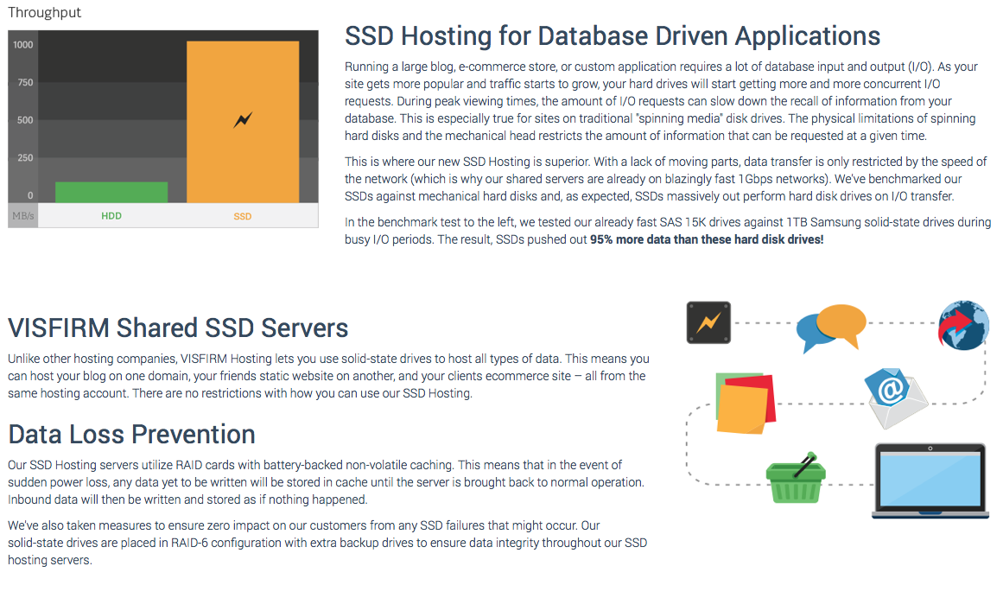Click the globe with arrow icon
Viewport: 1003px width, 598px height.
coord(962,326)
